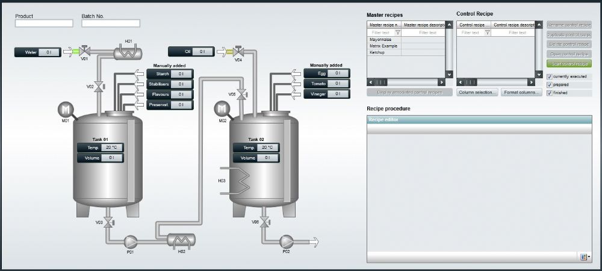Click the Column selection button
This screenshot has width=602, height=271.
point(477,93)
